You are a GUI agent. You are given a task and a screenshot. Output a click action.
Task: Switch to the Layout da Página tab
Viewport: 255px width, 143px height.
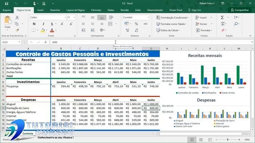75,10
